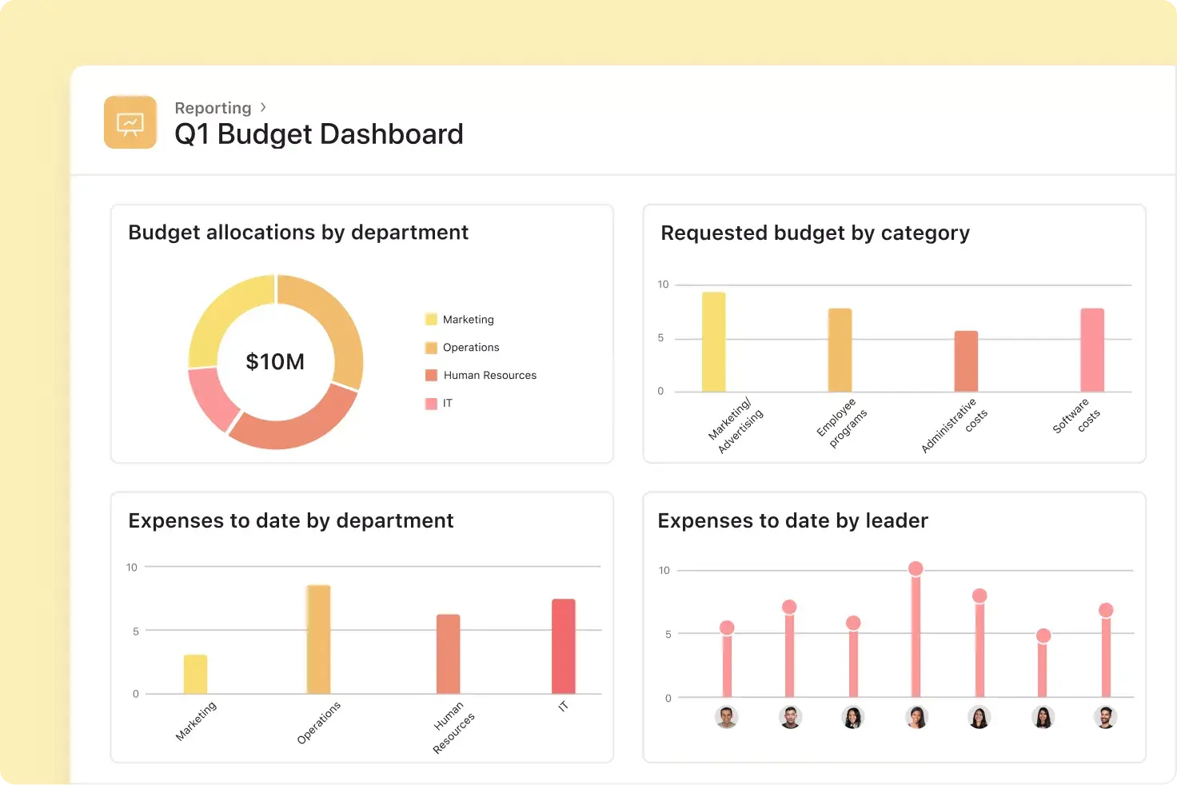Image resolution: width=1177 pixels, height=785 pixels.
Task: Open the Budget allocations by department heading
Action: [x=298, y=233]
